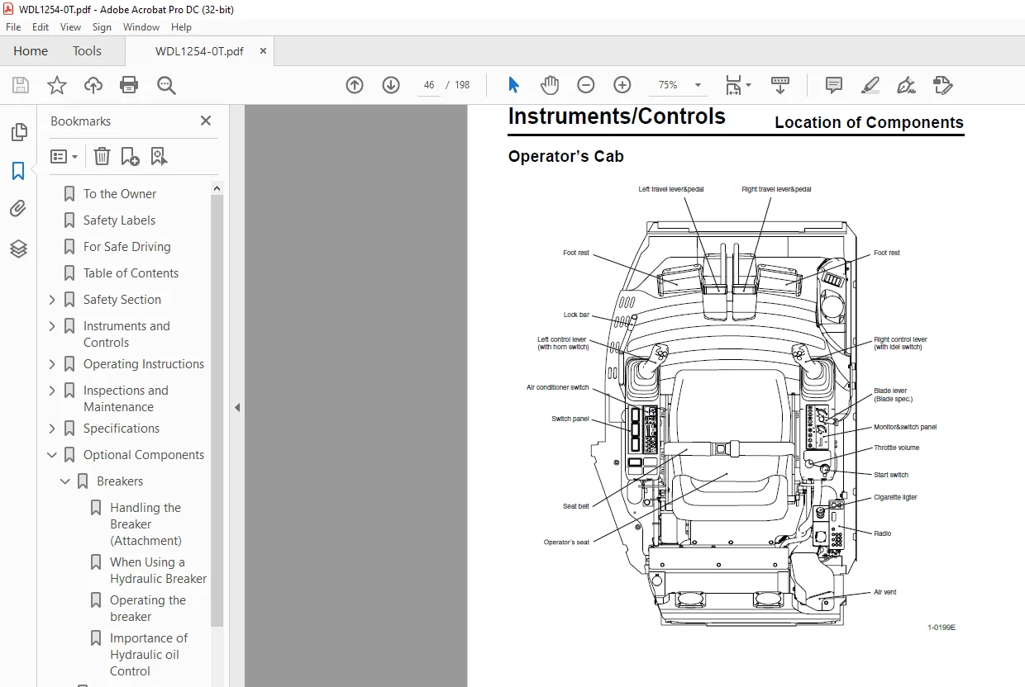Open To the Owner bookmark
This screenshot has width=1025, height=687.
point(120,194)
